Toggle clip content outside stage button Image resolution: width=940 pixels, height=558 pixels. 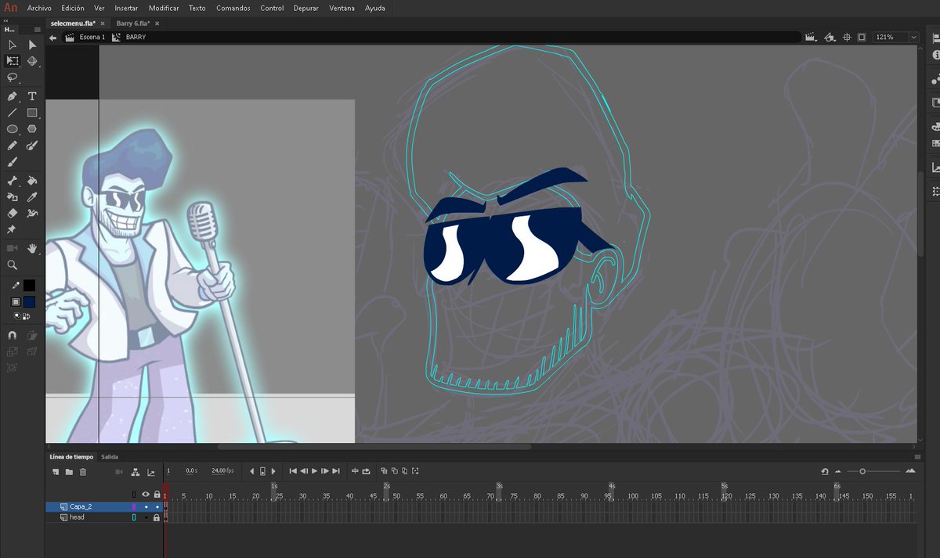tap(862, 37)
